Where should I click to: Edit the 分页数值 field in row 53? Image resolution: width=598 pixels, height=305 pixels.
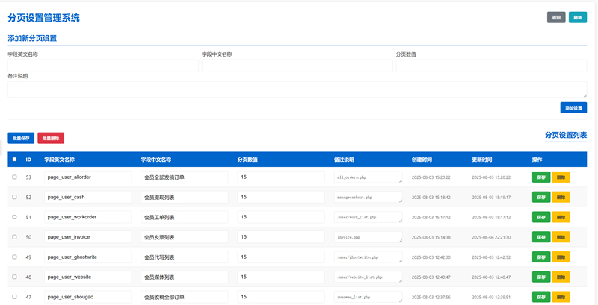coord(281,177)
